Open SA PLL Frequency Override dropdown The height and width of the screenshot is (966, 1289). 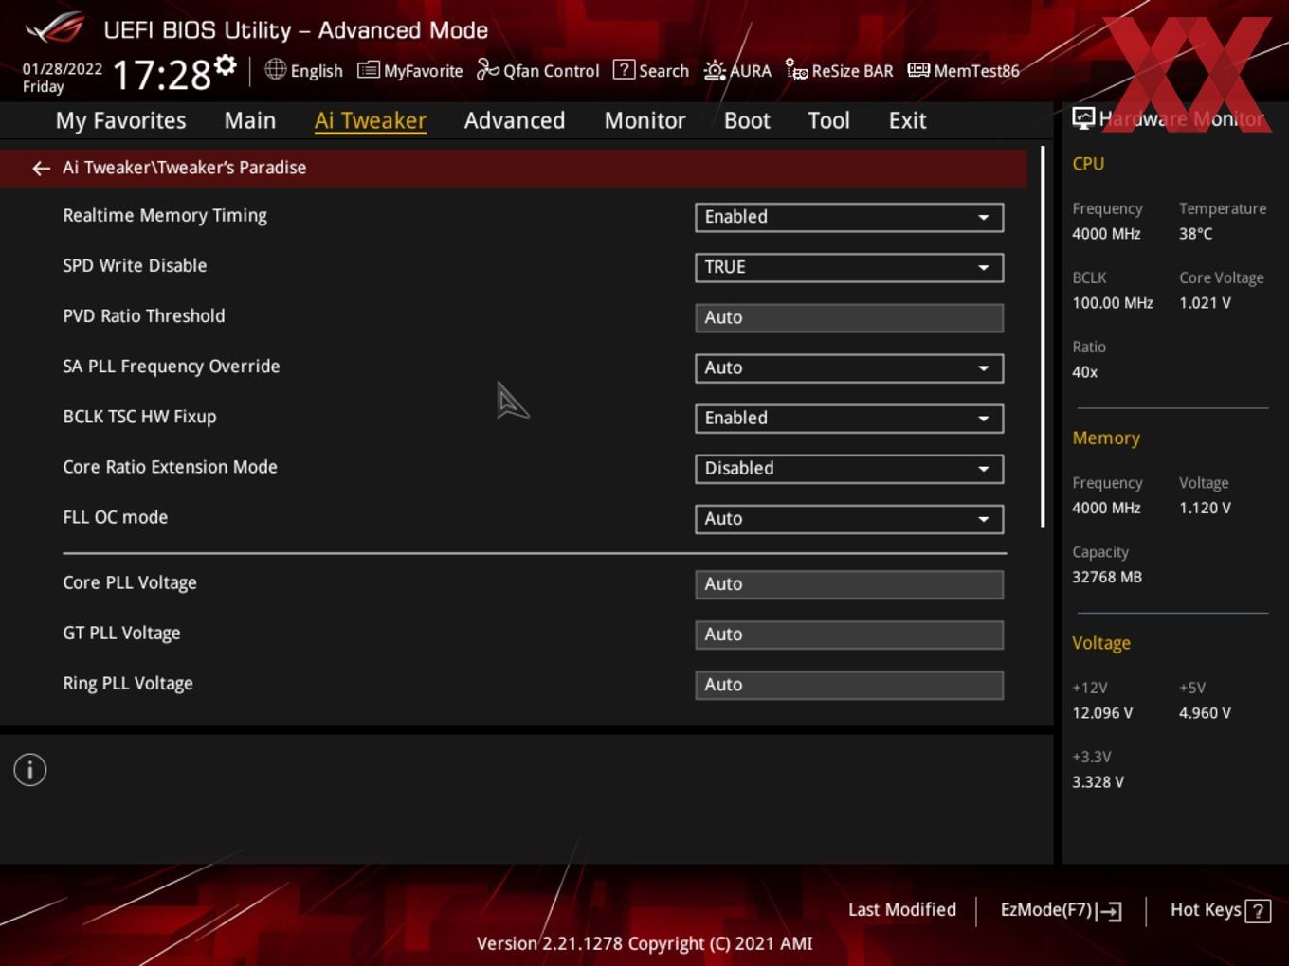point(849,367)
